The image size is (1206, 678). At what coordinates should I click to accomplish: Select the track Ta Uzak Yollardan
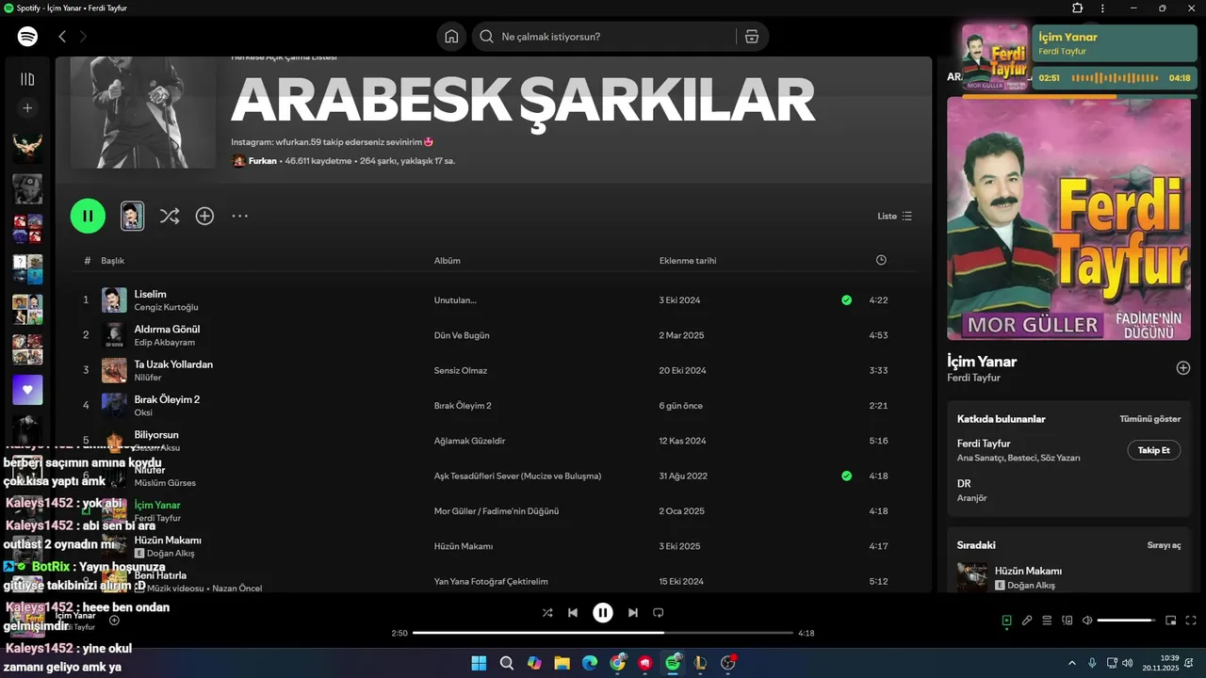[173, 364]
